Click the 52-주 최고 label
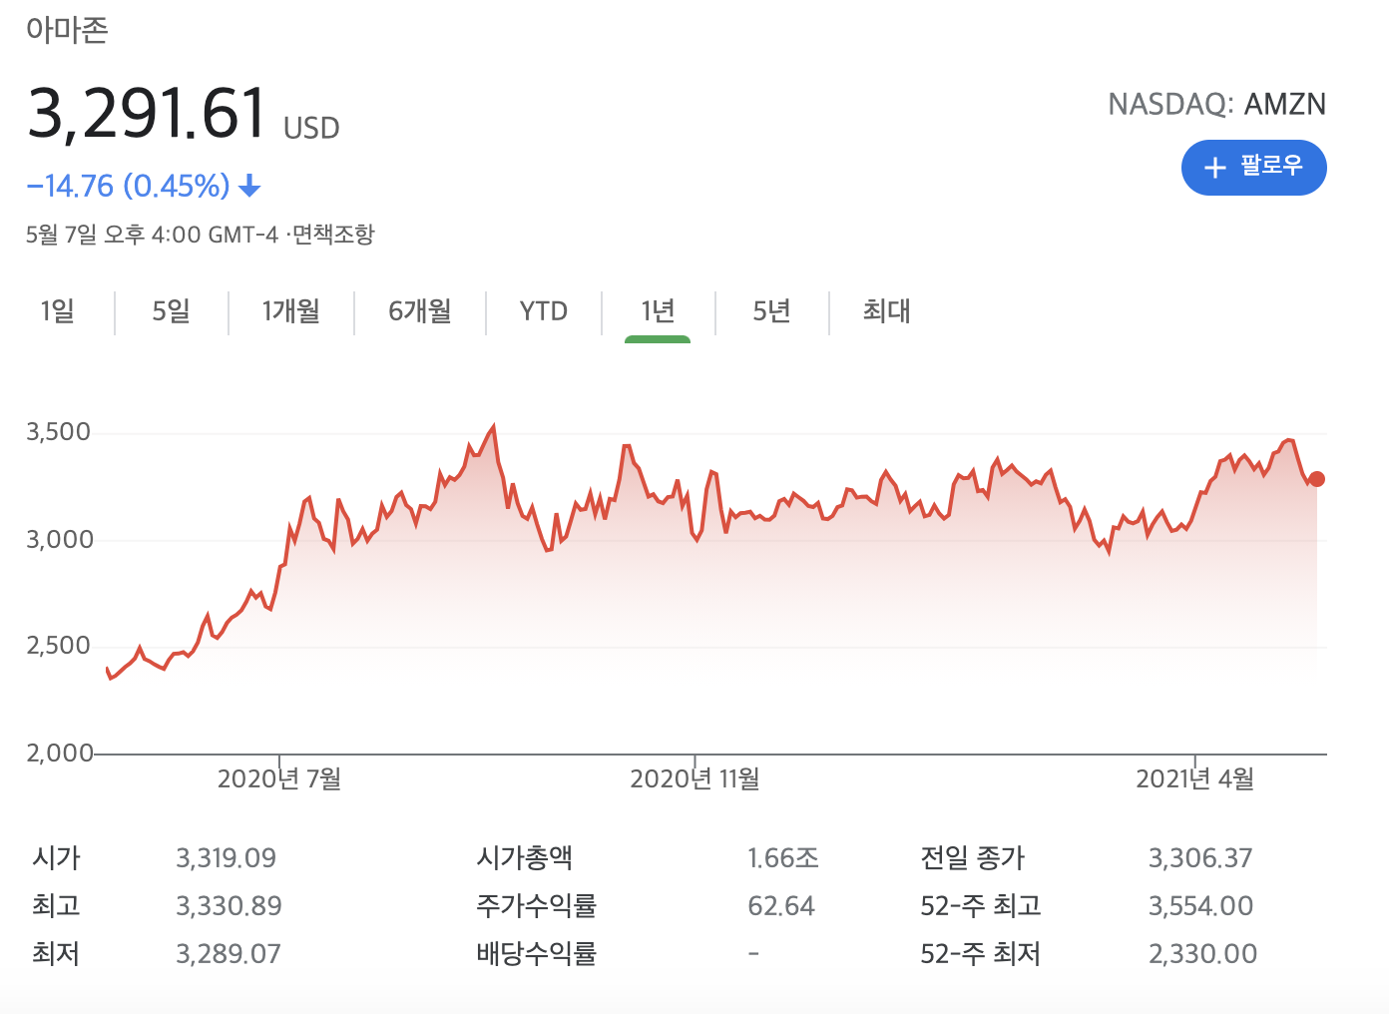 [x=981, y=906]
